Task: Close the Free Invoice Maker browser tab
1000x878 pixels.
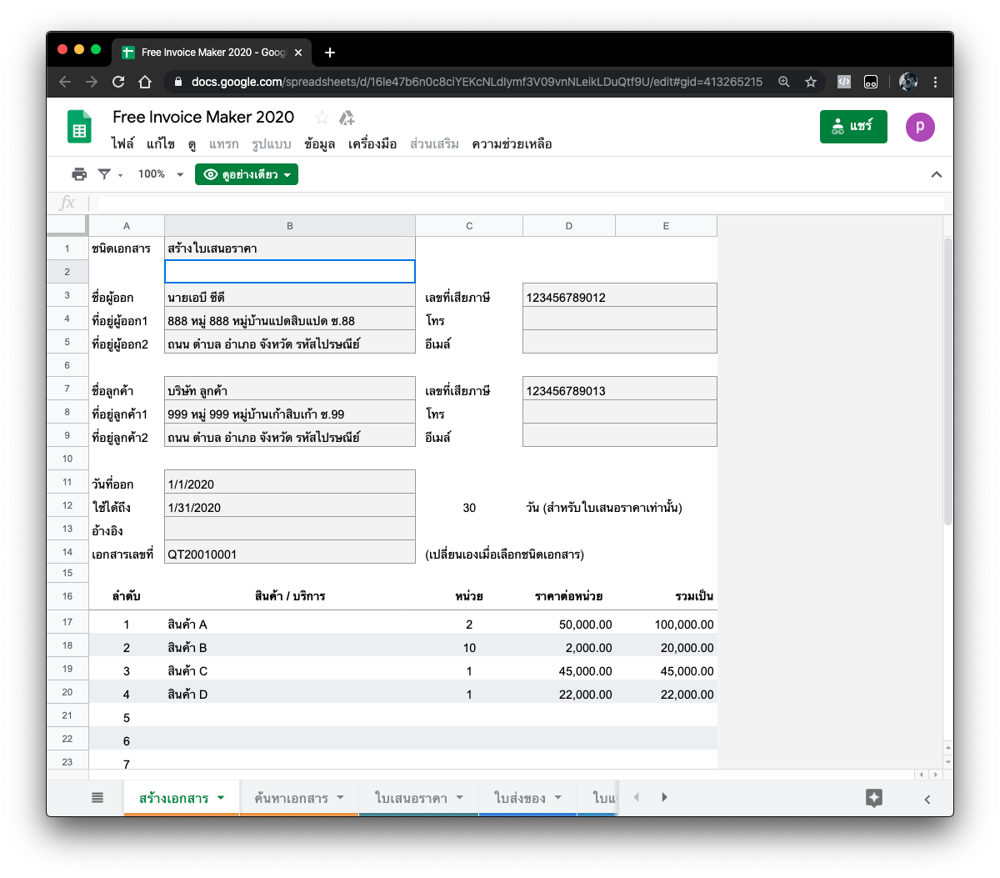Action: pyautogui.click(x=298, y=53)
